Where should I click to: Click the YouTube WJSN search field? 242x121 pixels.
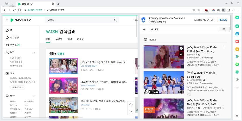click(x=184, y=29)
